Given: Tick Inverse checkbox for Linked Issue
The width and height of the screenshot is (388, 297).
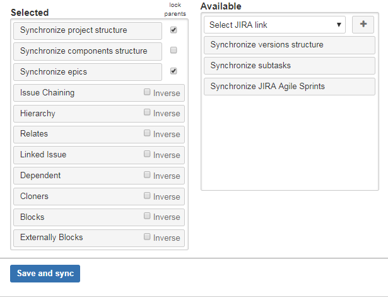Looking at the screenshot, I should [147, 154].
